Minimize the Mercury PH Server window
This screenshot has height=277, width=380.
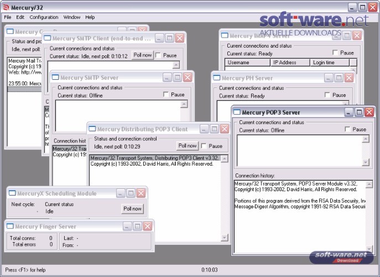tap(329, 78)
